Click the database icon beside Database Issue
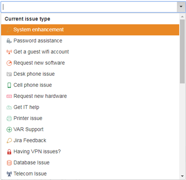The height and width of the screenshot is (180, 186). click(x=9, y=163)
